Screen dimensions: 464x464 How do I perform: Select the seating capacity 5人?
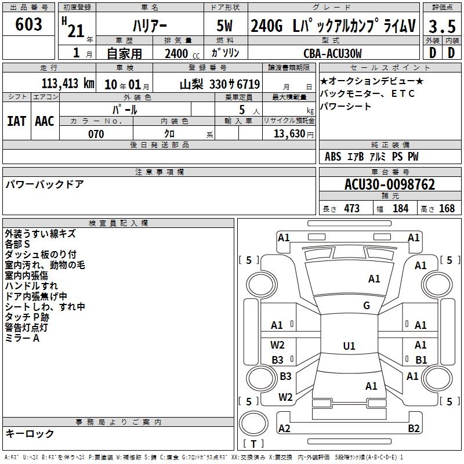tap(249, 110)
